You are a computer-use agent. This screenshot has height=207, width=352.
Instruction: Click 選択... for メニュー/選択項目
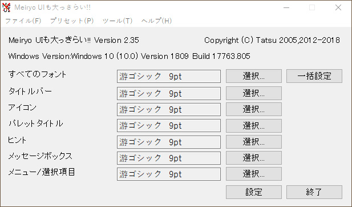click(254, 174)
